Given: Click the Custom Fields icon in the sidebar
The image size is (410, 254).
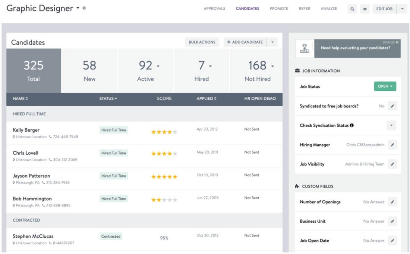Looking at the screenshot, I should (x=297, y=186).
